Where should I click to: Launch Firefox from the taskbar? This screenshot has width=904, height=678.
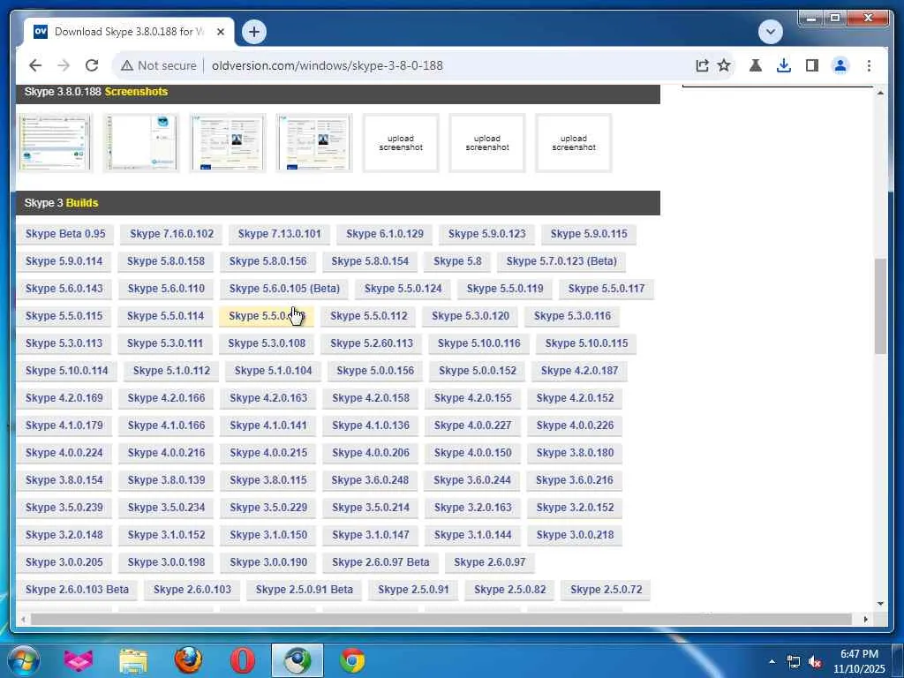(188, 660)
